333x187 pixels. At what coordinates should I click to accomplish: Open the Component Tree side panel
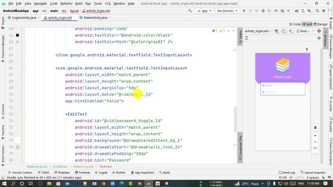pos(240,148)
